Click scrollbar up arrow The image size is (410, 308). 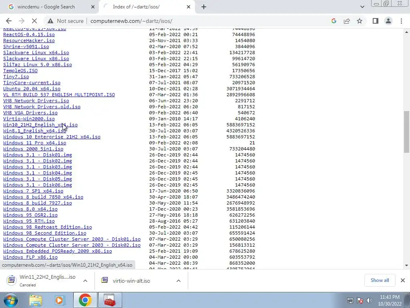(406, 32)
